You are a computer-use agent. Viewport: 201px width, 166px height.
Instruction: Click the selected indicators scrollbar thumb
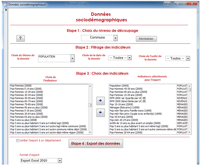point(189,90)
